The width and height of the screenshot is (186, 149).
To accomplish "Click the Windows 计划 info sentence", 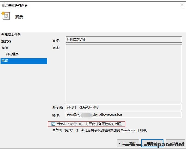I will coord(100,130).
